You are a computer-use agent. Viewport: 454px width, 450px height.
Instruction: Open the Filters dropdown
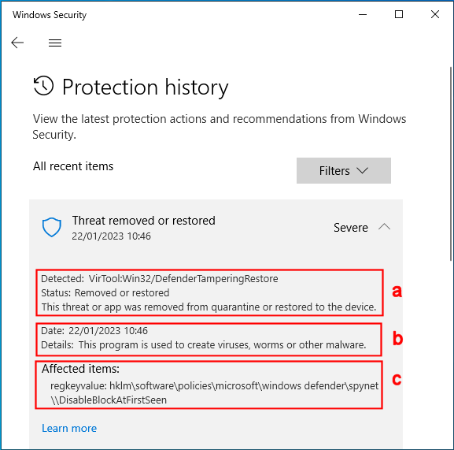click(344, 170)
